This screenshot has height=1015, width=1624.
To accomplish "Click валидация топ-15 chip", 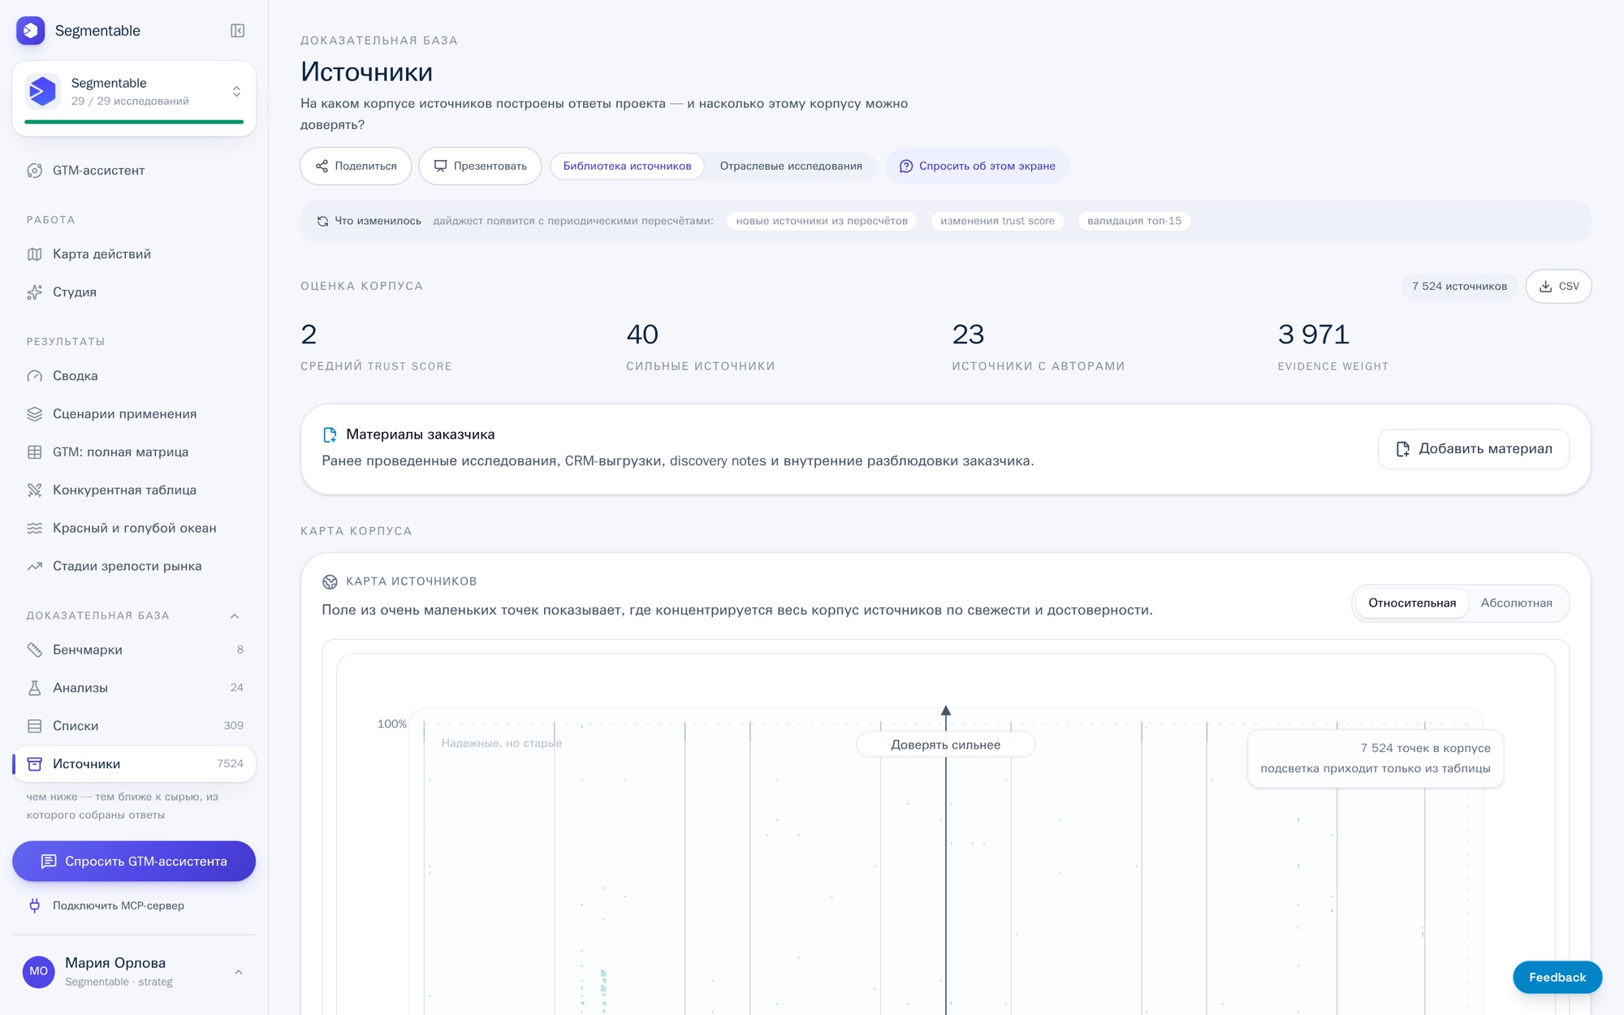I will coord(1134,221).
